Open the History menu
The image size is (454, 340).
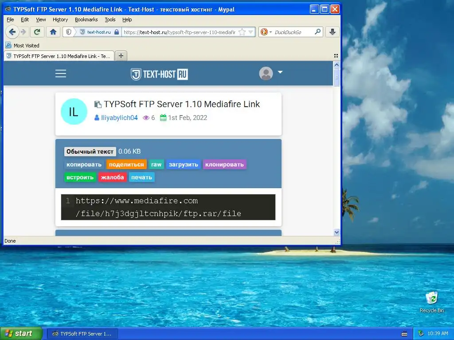coord(60,19)
